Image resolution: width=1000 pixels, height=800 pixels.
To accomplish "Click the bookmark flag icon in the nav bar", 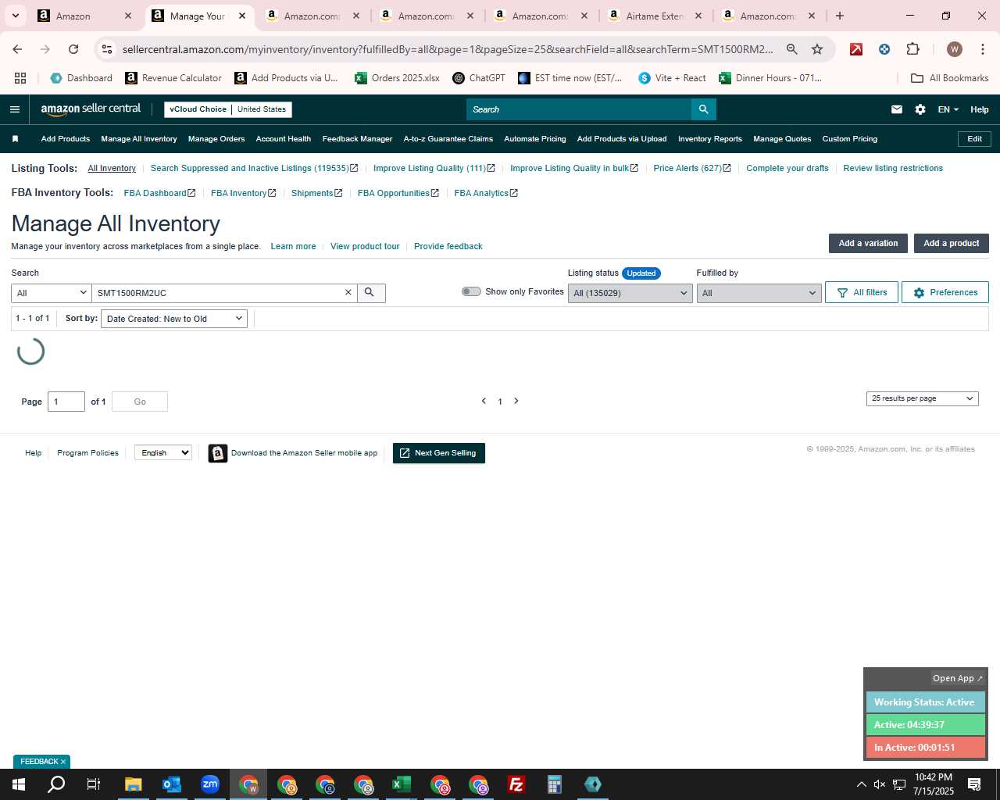I will (15, 139).
